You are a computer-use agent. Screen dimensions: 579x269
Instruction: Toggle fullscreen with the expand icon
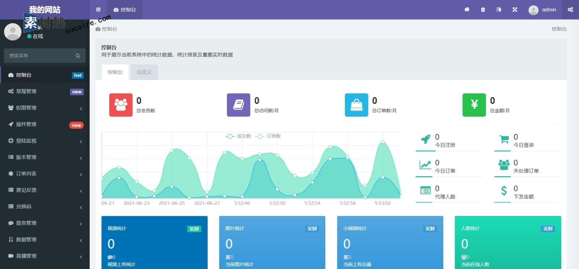click(515, 10)
